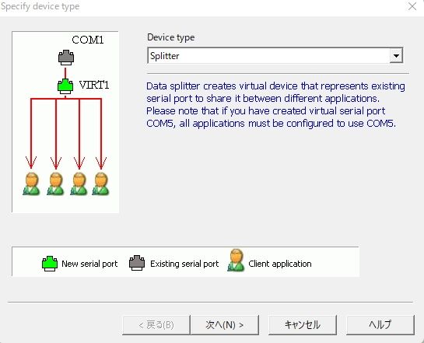Open the Device type dropdown arrow

[396, 56]
